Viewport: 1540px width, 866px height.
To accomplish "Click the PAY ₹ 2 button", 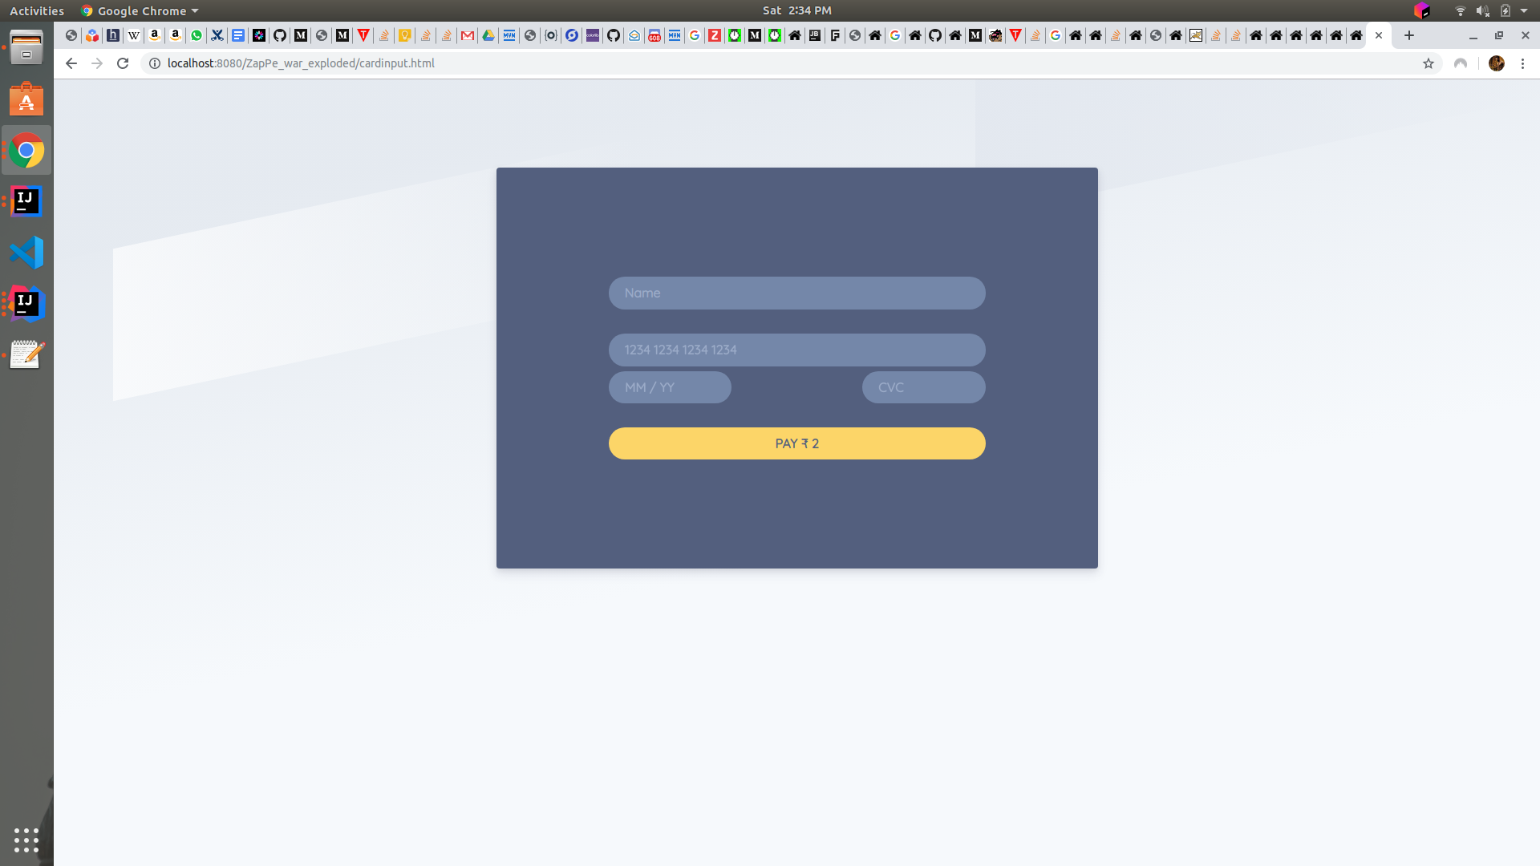I will (x=796, y=443).
